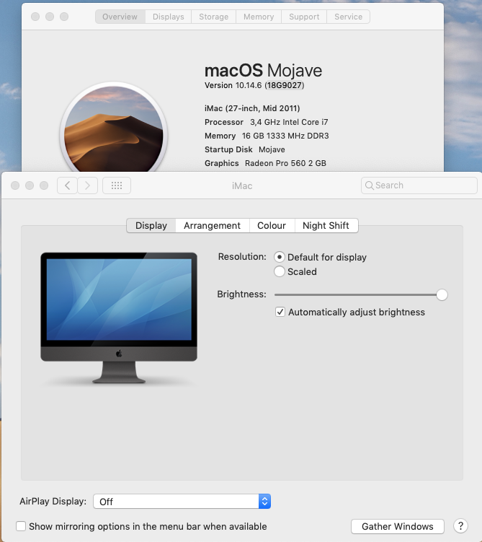Go forward with the right chevron button
The width and height of the screenshot is (482, 542).
[88, 185]
